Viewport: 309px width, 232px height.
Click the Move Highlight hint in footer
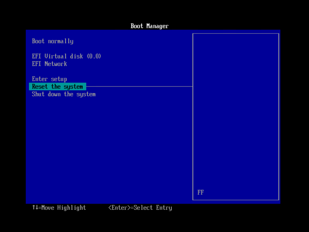59,207
